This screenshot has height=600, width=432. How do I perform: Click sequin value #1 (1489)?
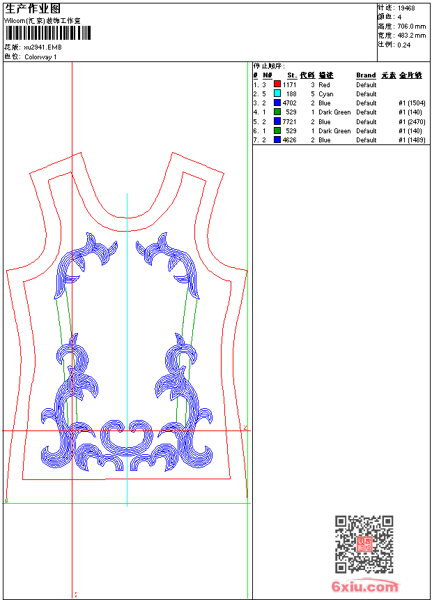click(412, 140)
